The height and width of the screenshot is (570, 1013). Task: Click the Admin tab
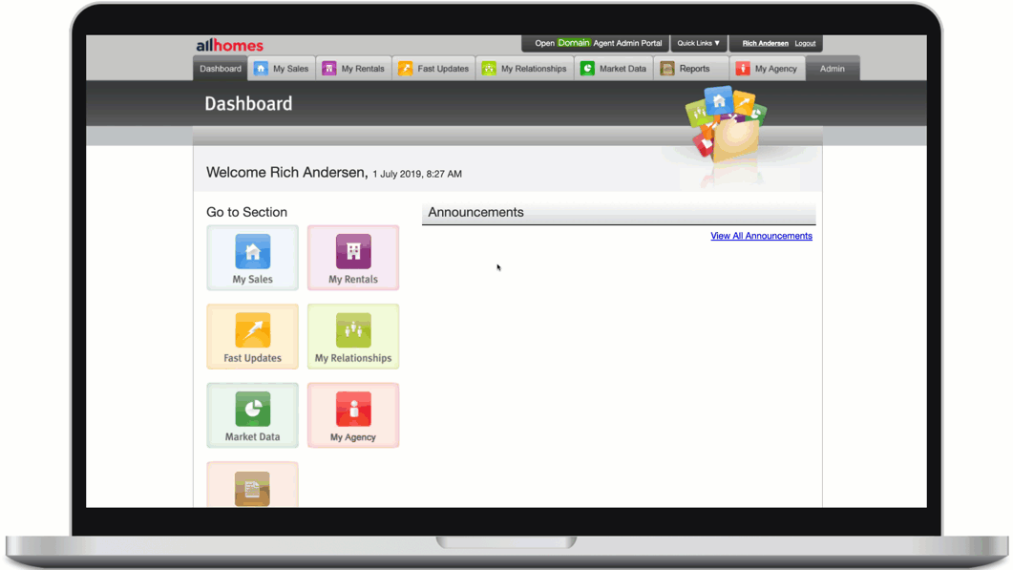click(x=832, y=69)
